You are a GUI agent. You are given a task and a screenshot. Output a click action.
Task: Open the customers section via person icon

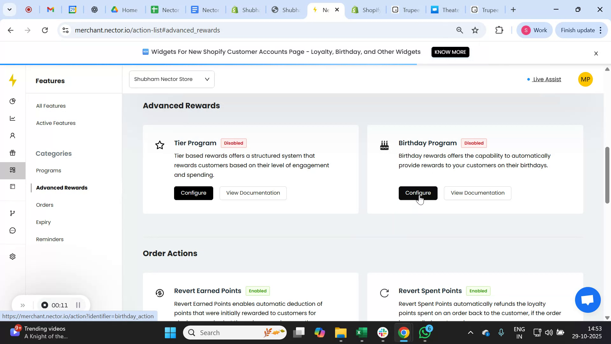[x=12, y=135]
